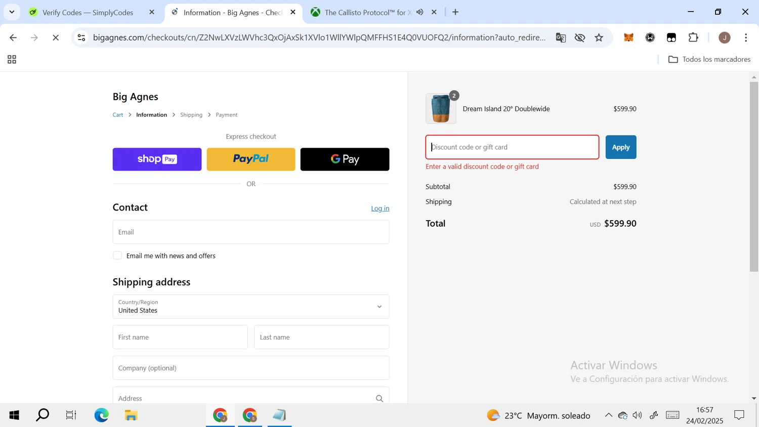
Task: Pay with Google Pay express checkout
Action: 345,159
